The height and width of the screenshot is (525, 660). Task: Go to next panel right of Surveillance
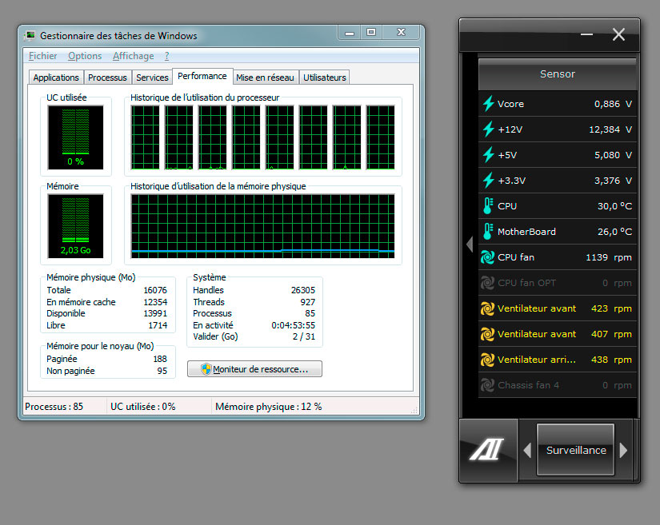[624, 450]
